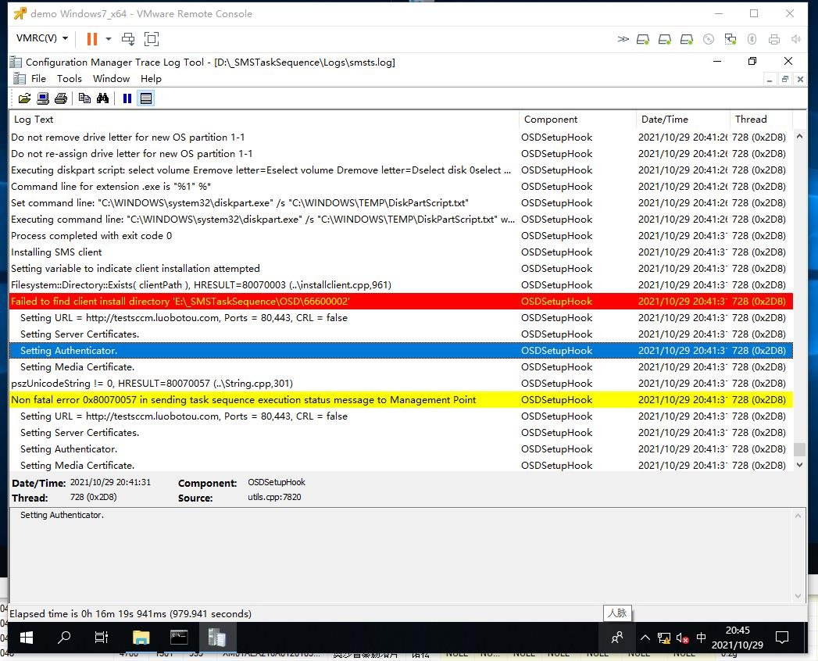
Task: Expand hidden tray icons chevron in taskbar
Action: pyautogui.click(x=645, y=638)
